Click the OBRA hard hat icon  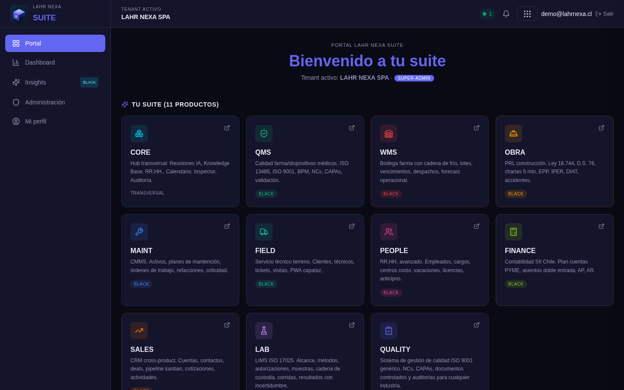pos(513,133)
